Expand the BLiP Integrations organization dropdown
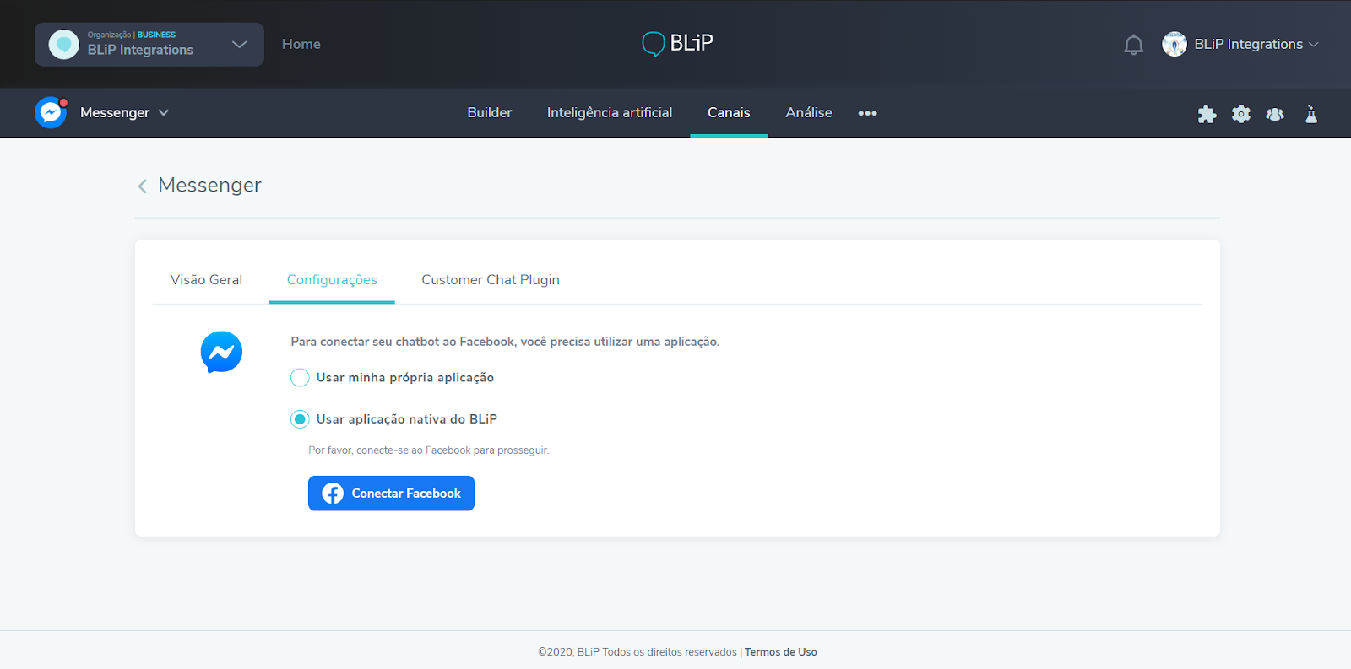 (239, 45)
